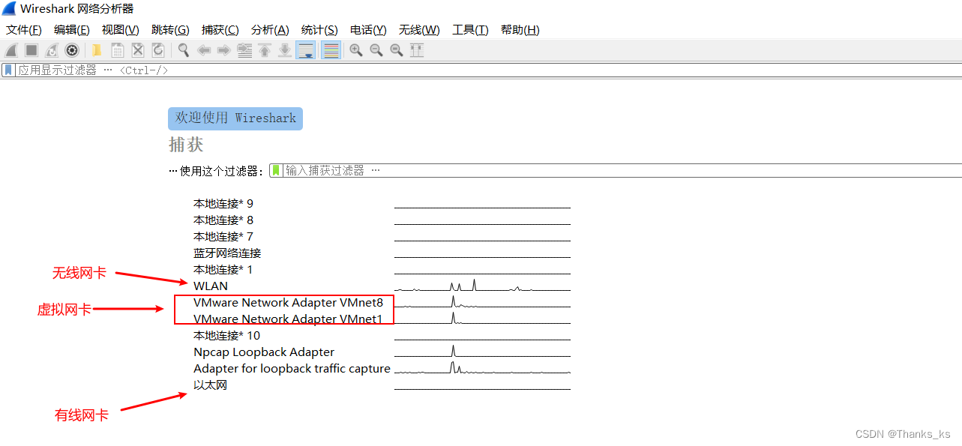This screenshot has width=962, height=446.
Task: Start capturing packets with the shark fin icon
Action: pos(11,50)
